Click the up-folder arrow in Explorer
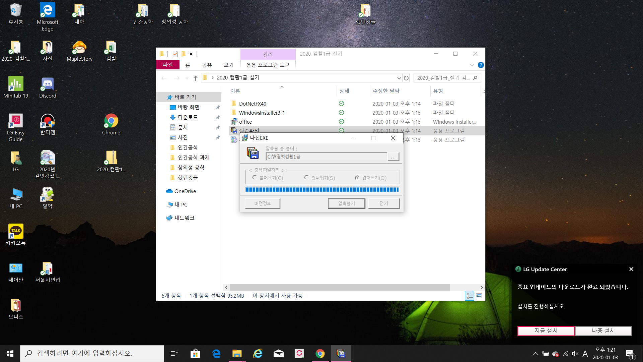Viewport: 643px width, 362px height. click(x=196, y=78)
